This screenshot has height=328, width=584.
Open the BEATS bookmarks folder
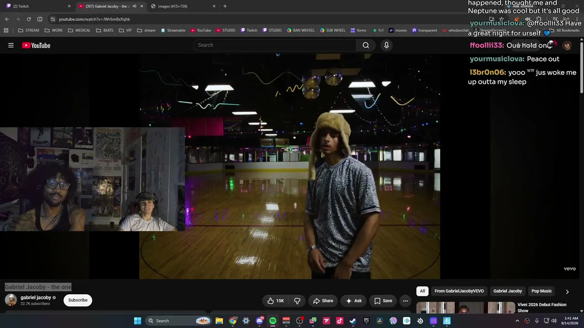coord(104,31)
